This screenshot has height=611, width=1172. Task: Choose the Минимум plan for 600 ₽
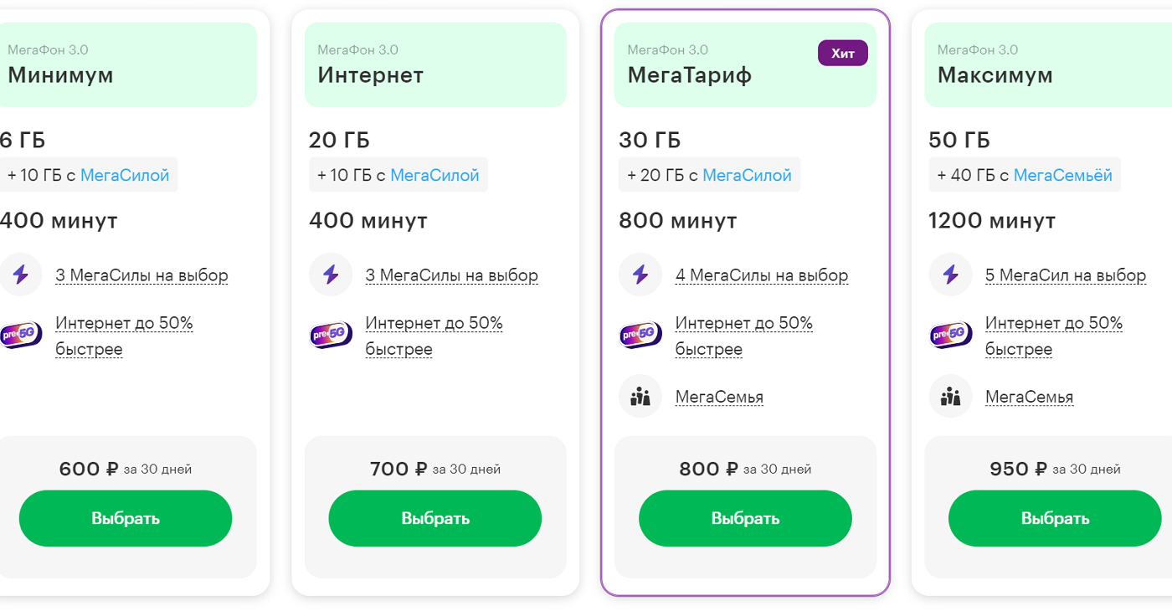(x=126, y=518)
